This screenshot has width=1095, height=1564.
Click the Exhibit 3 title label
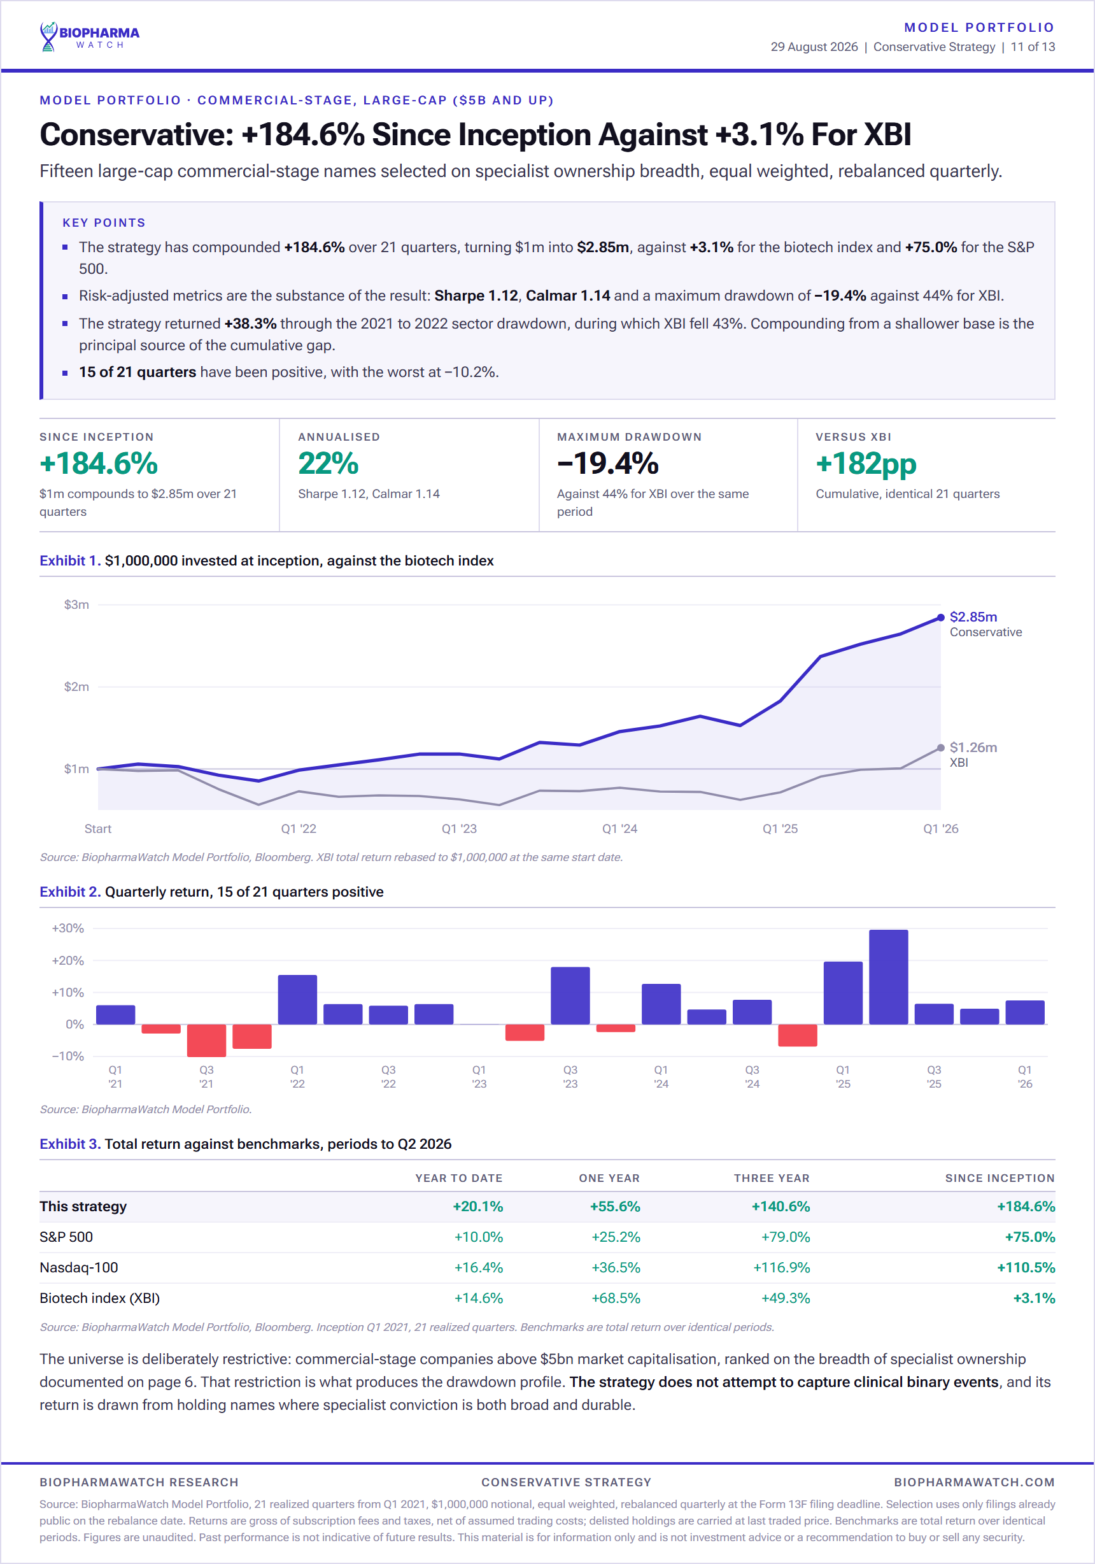[x=245, y=1144]
